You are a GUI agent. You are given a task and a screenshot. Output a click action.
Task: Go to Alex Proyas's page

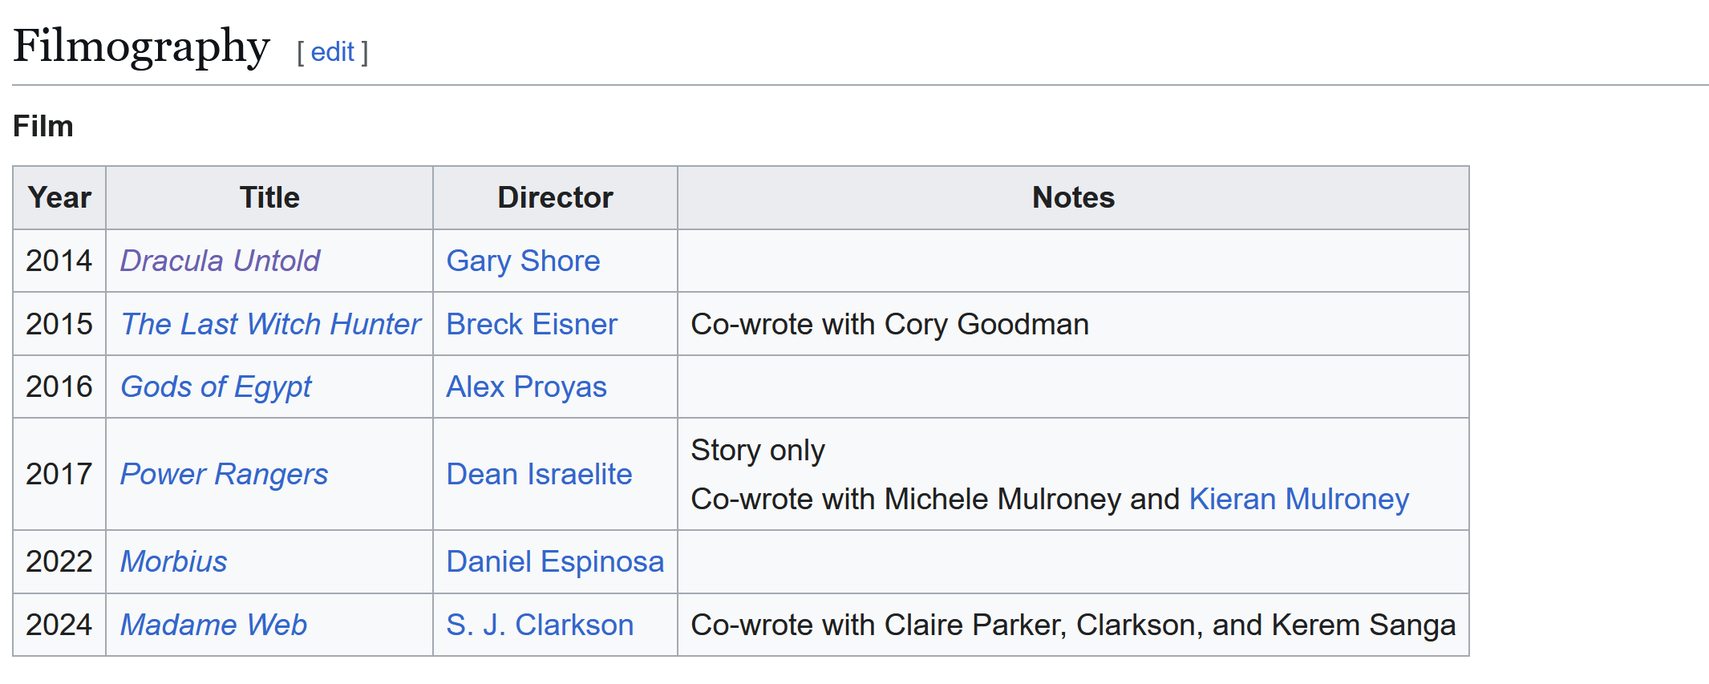click(x=526, y=387)
